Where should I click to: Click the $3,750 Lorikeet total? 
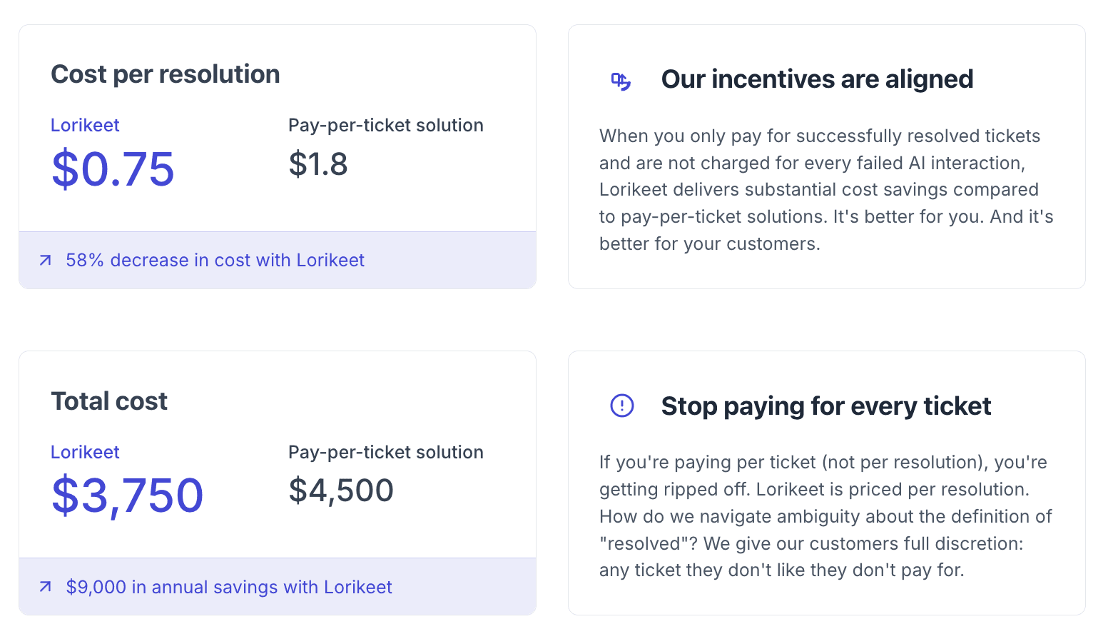pos(128,495)
